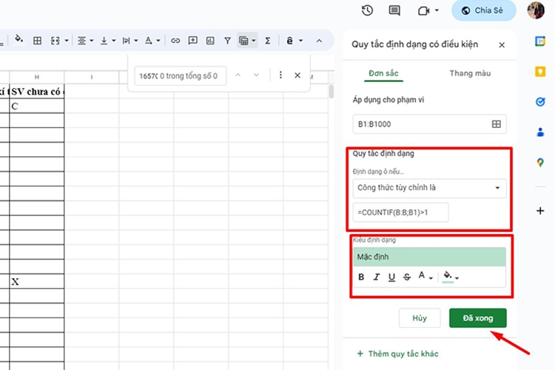Insert a chart from the toolbar

[x=210, y=41]
